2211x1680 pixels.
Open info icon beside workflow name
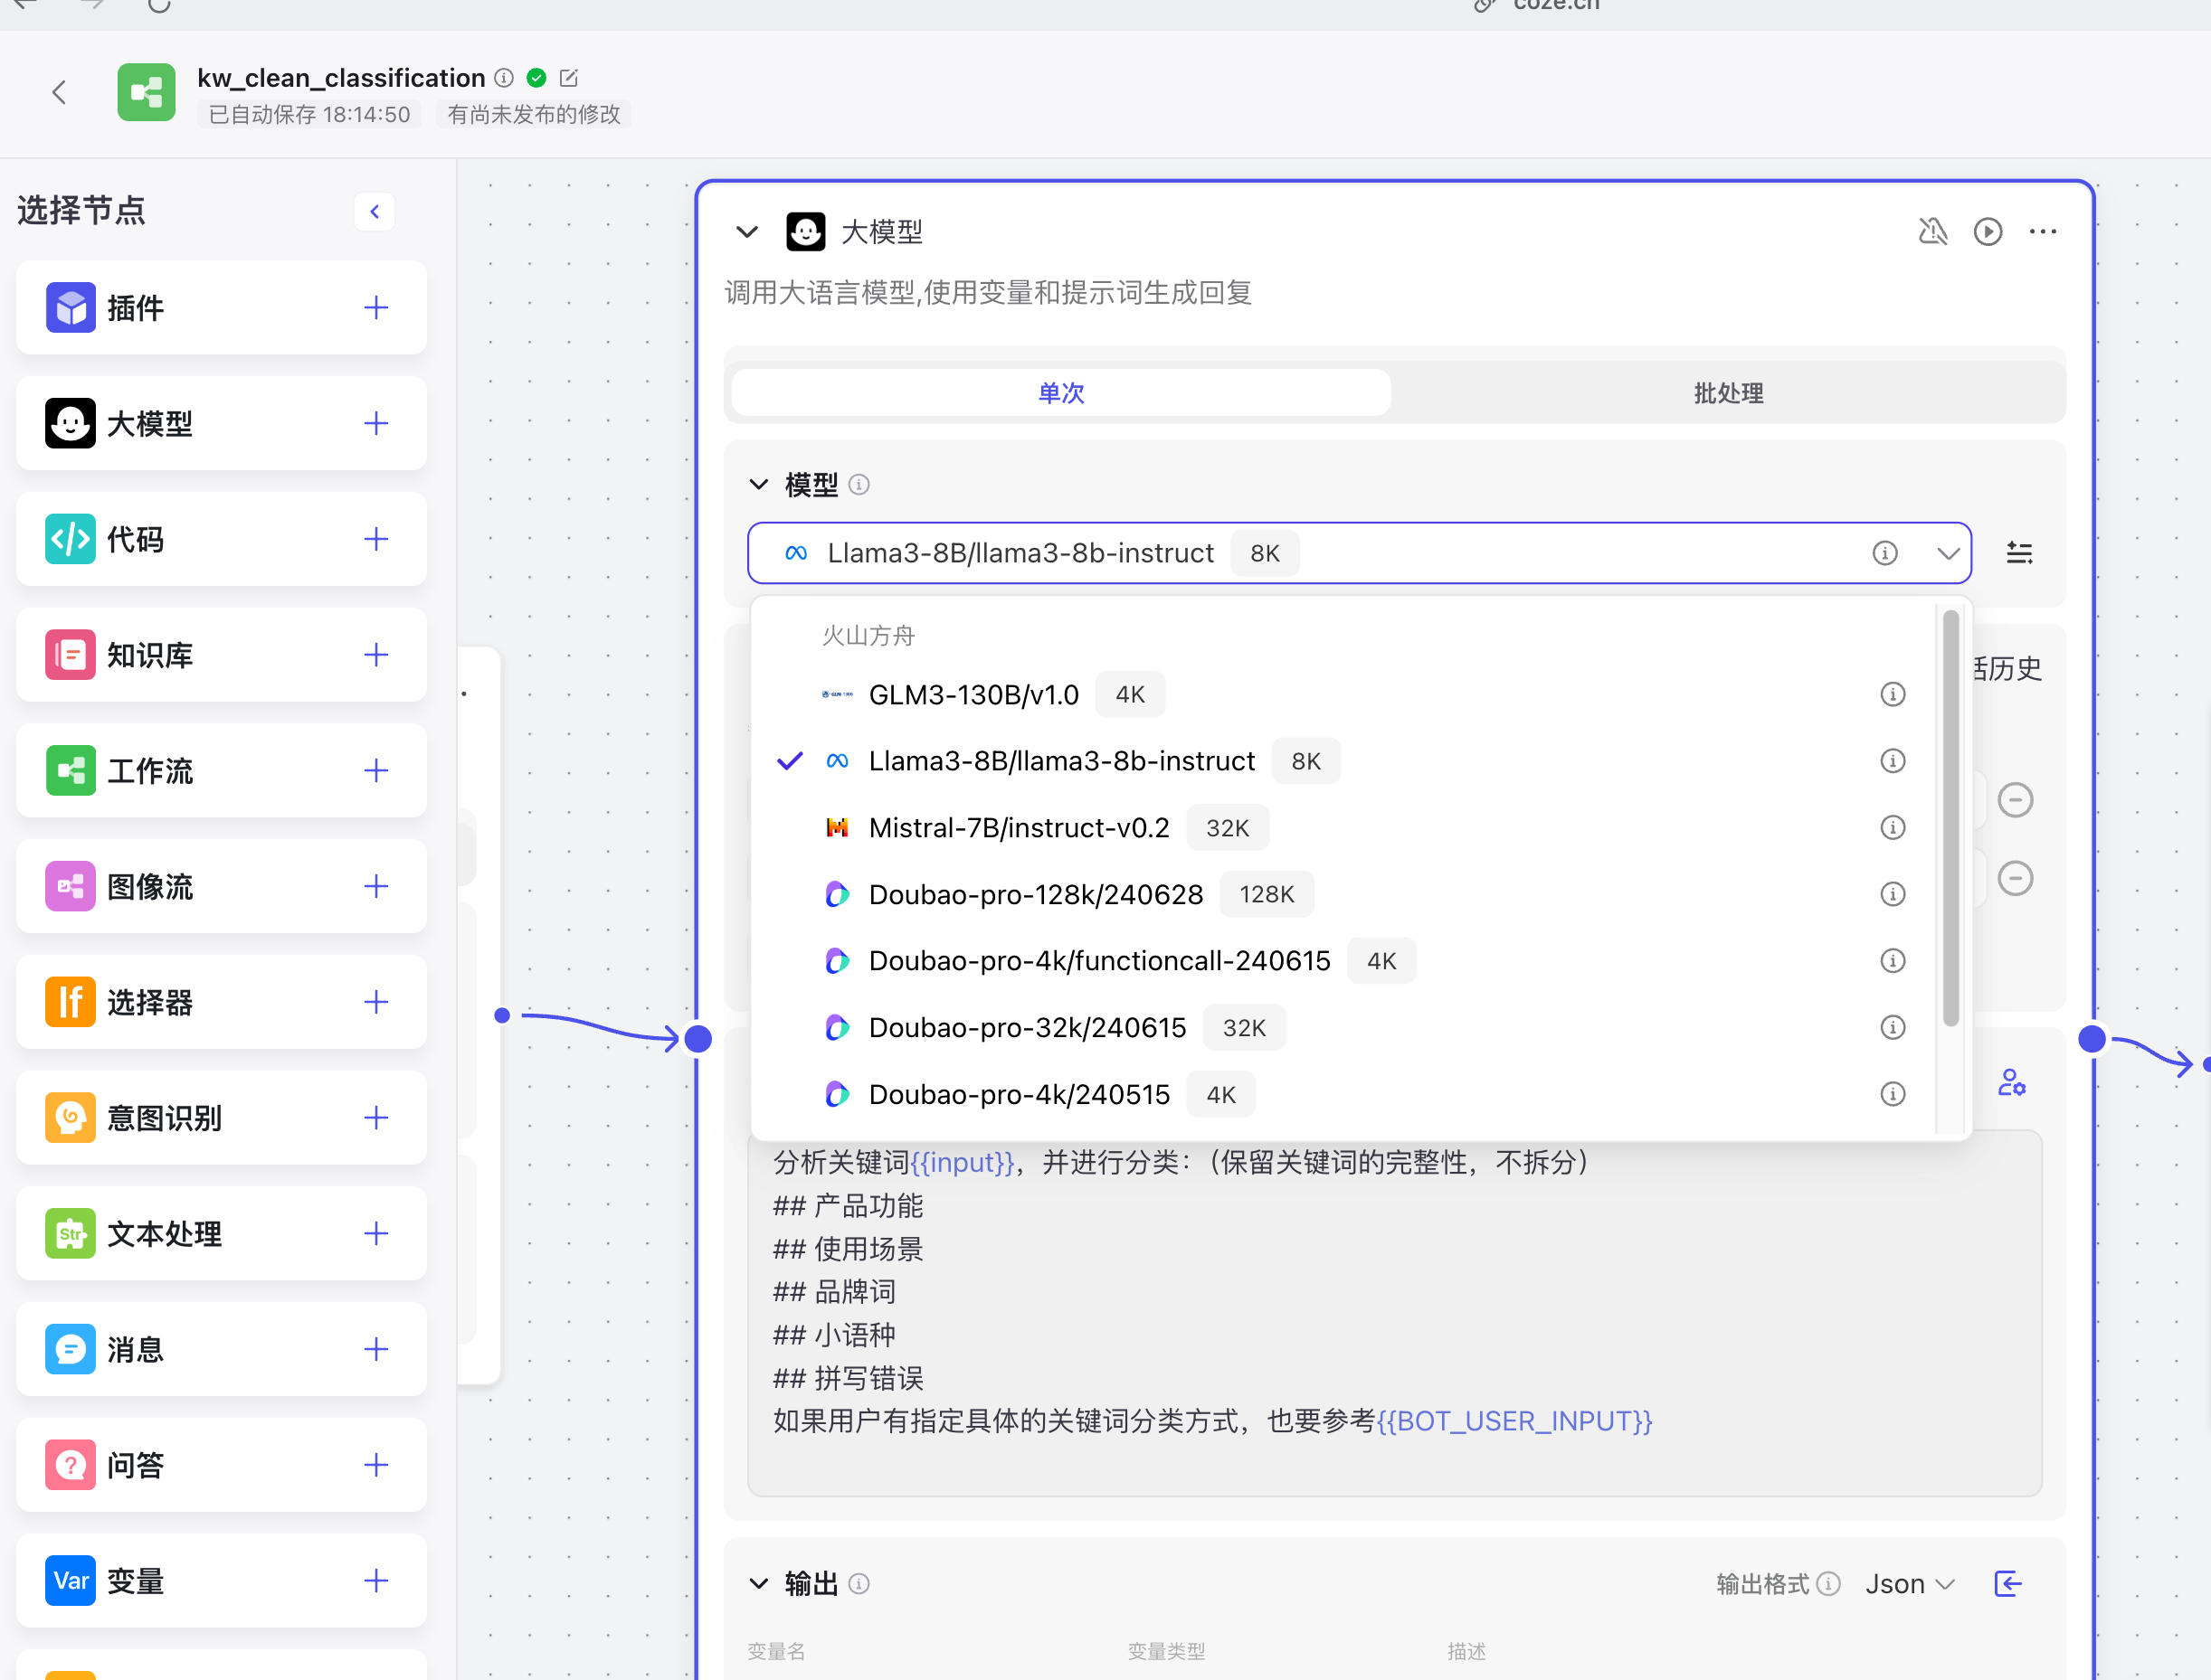tap(505, 78)
